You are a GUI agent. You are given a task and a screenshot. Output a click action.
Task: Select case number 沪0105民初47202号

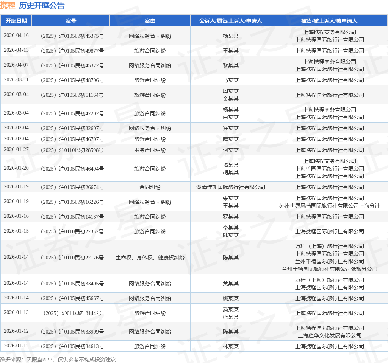[72, 113]
